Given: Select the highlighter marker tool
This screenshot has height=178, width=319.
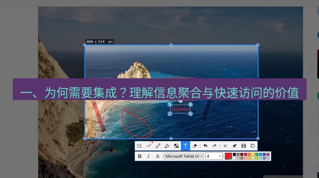Looking at the screenshot, I should point(167,146).
